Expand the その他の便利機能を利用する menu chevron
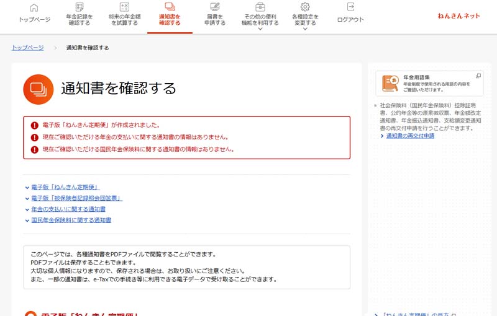This screenshot has width=497, height=316. pos(260,29)
